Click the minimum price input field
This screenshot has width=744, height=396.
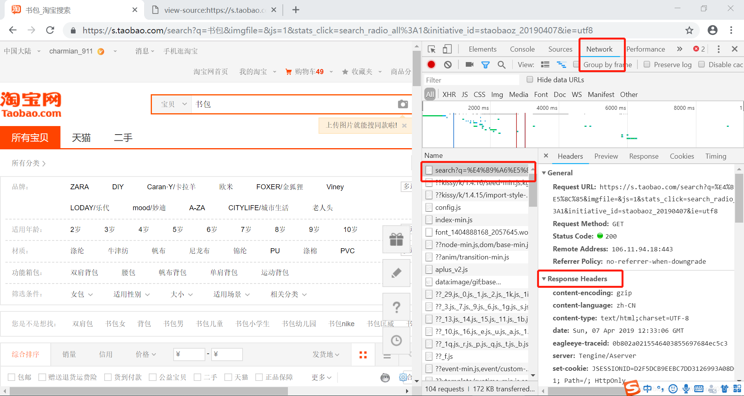point(189,354)
